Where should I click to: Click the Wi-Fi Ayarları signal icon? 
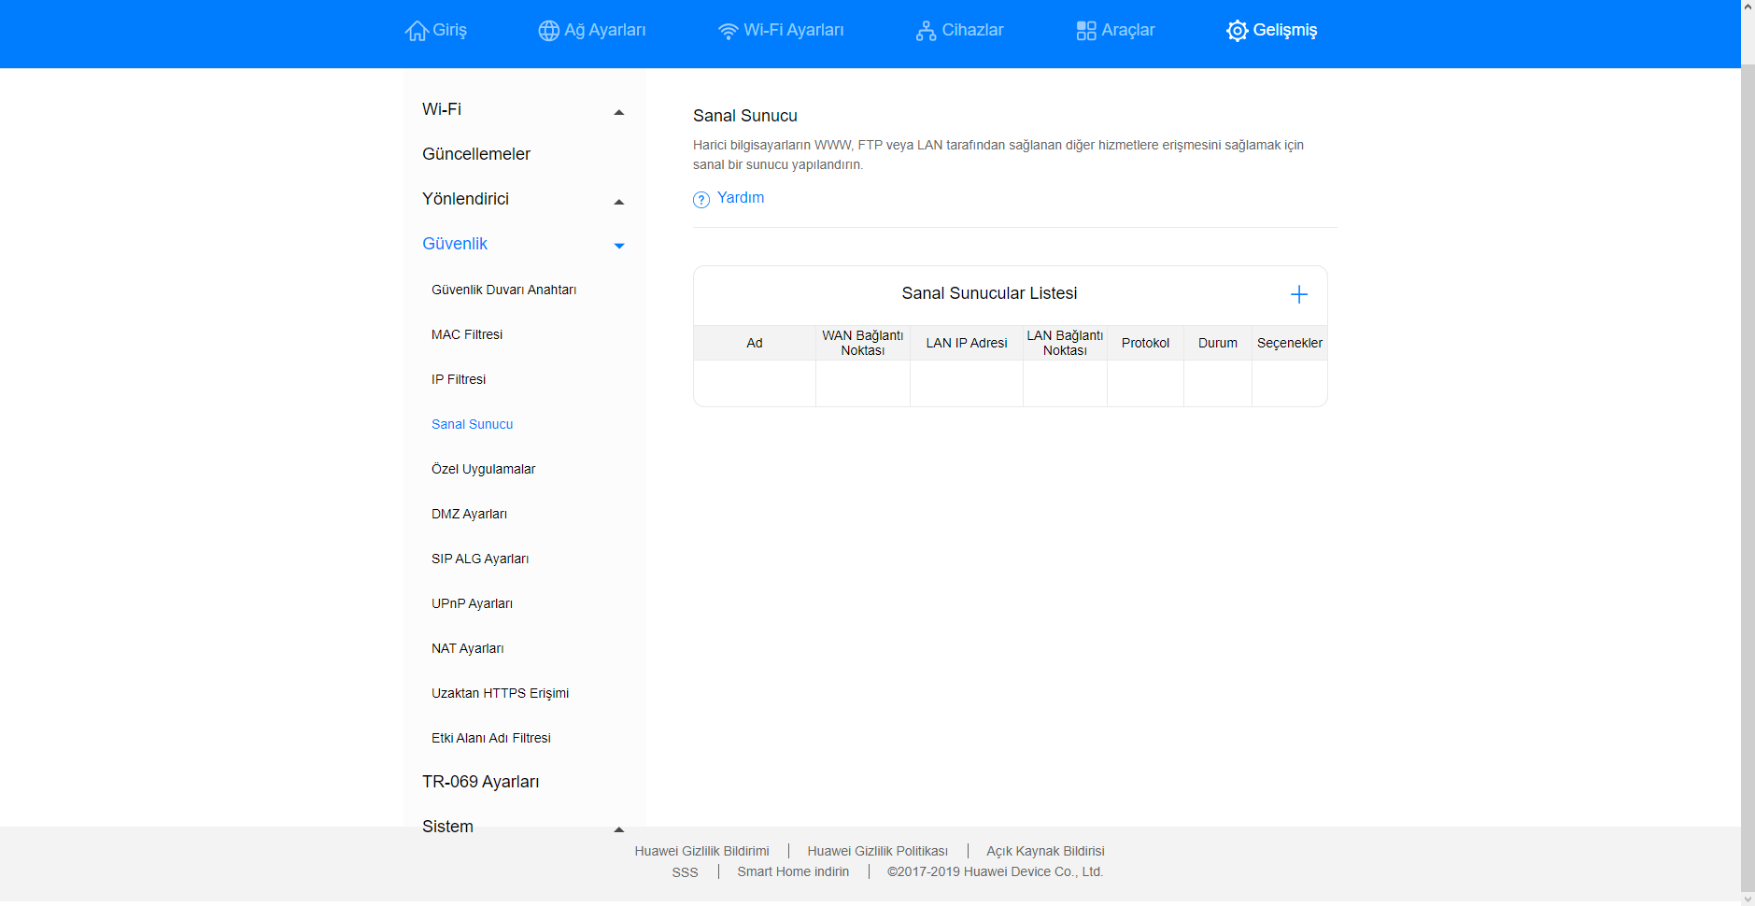pyautogui.click(x=728, y=31)
